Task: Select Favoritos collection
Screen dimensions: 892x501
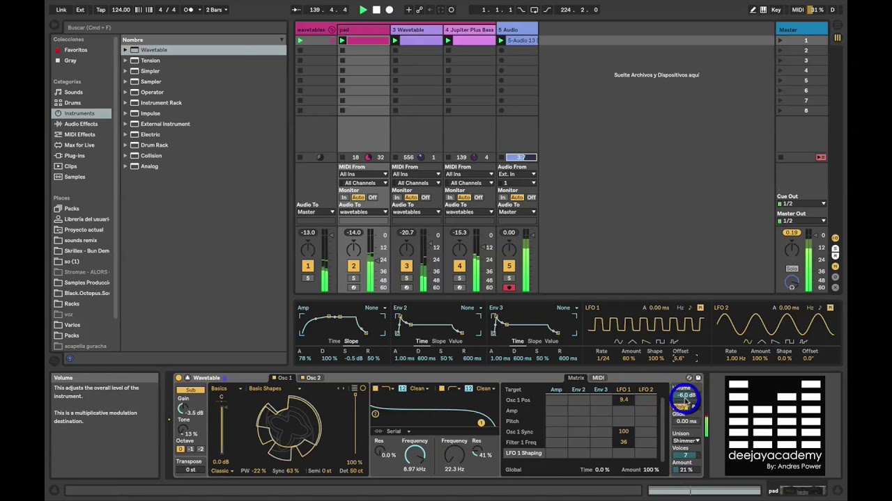Action: 76,50
